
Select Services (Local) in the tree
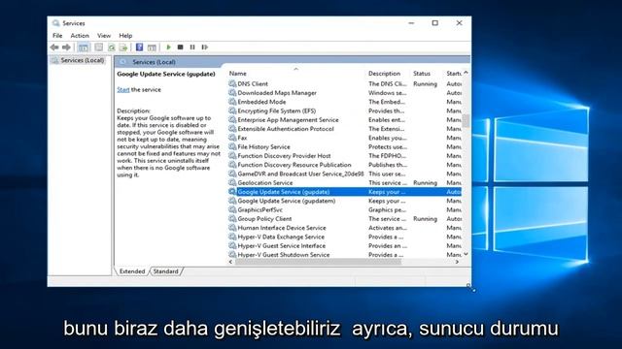coord(82,60)
